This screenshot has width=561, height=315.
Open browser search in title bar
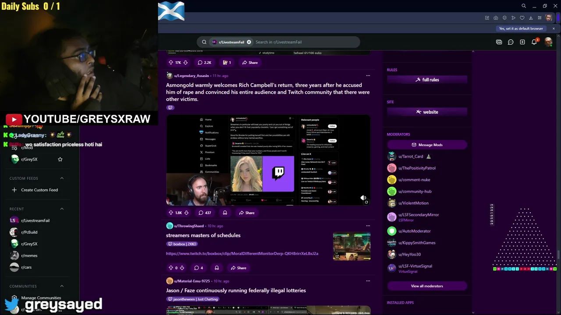tap(523, 6)
